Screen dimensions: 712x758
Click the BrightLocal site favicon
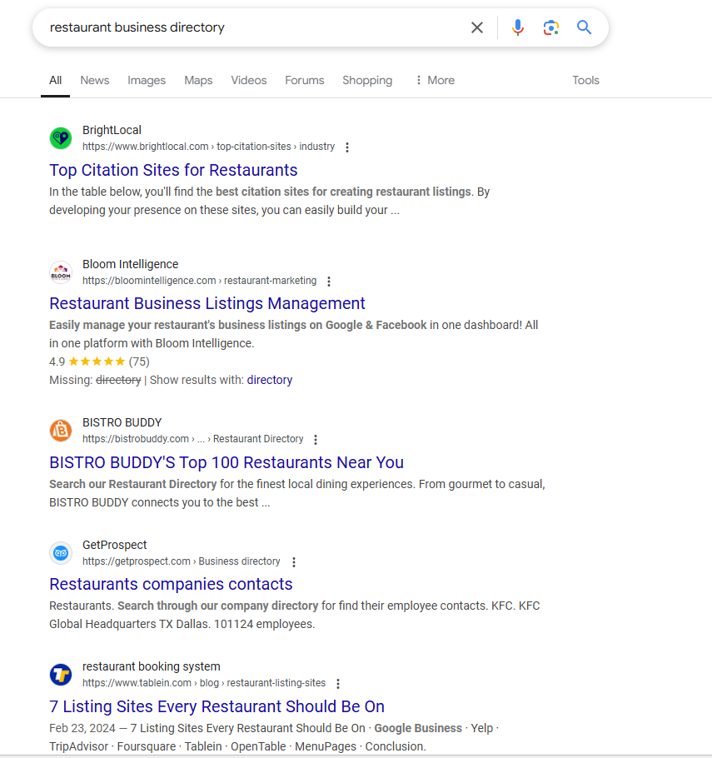pyautogui.click(x=61, y=138)
